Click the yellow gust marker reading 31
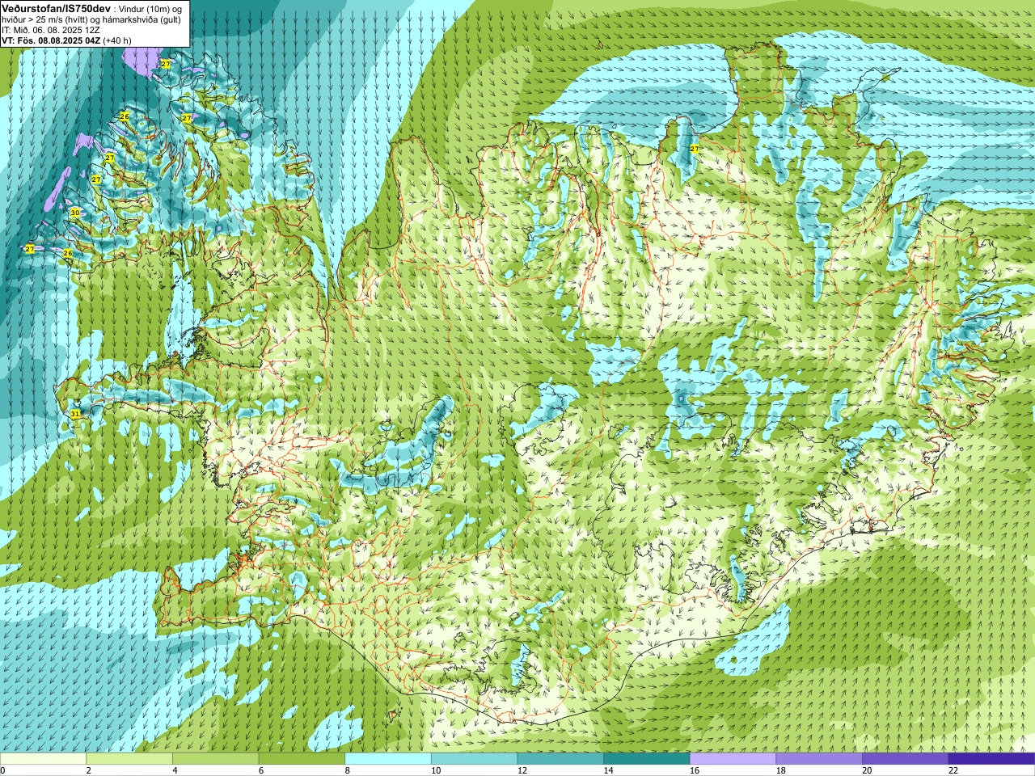 [x=75, y=414]
